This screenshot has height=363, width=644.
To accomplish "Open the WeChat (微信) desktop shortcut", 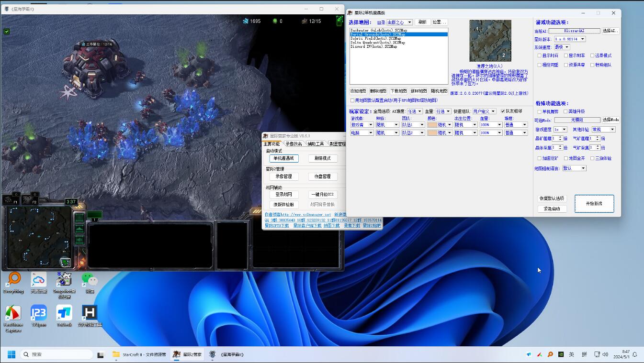I will click(x=90, y=282).
